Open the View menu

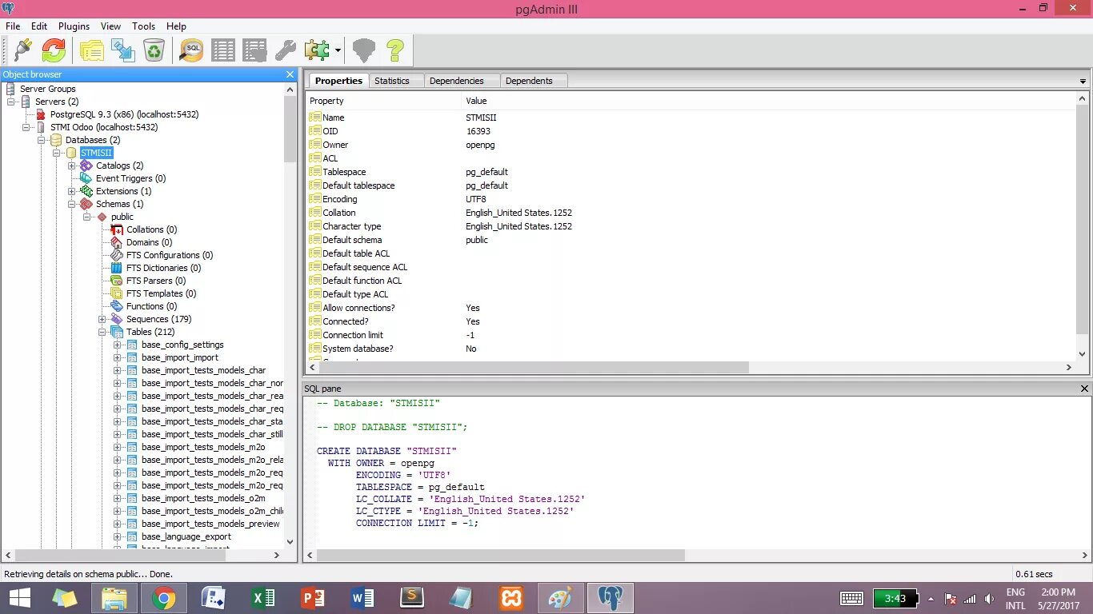point(111,26)
